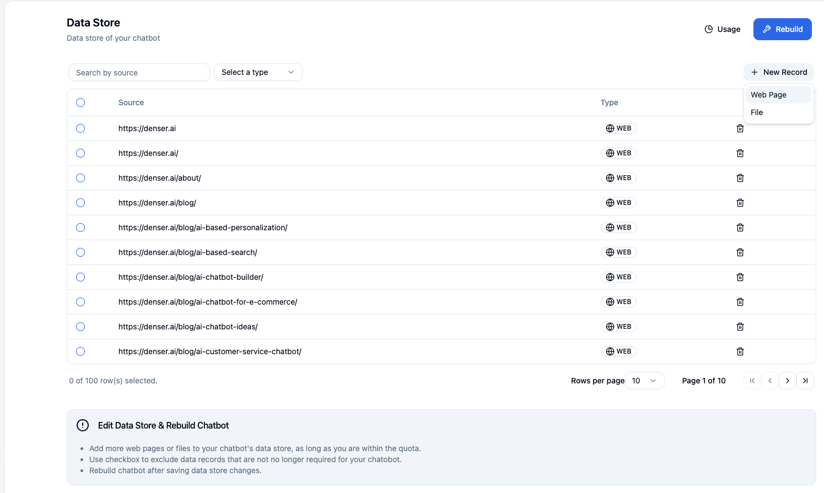The height and width of the screenshot is (493, 824).
Task: Select the denser.ai/about/ row
Action: (80, 178)
